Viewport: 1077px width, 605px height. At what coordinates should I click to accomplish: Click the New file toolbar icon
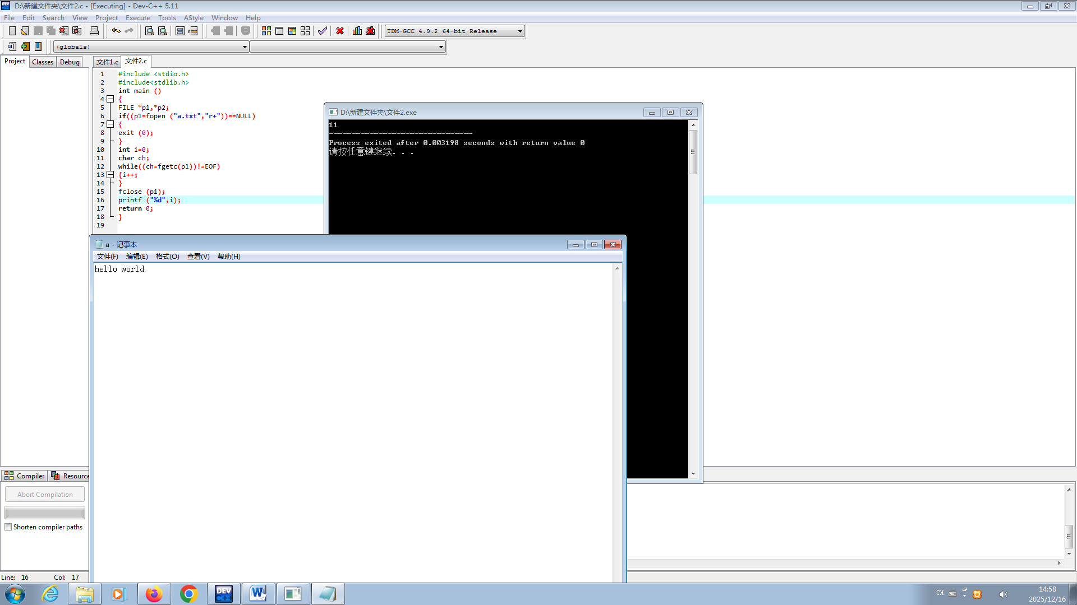pyautogui.click(x=12, y=31)
